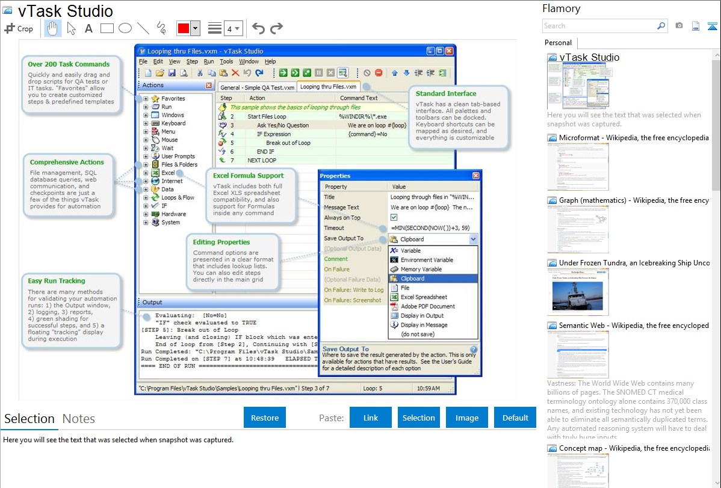Choose the freehand curve drawing tool
The height and width of the screenshot is (488, 721).
(x=161, y=28)
